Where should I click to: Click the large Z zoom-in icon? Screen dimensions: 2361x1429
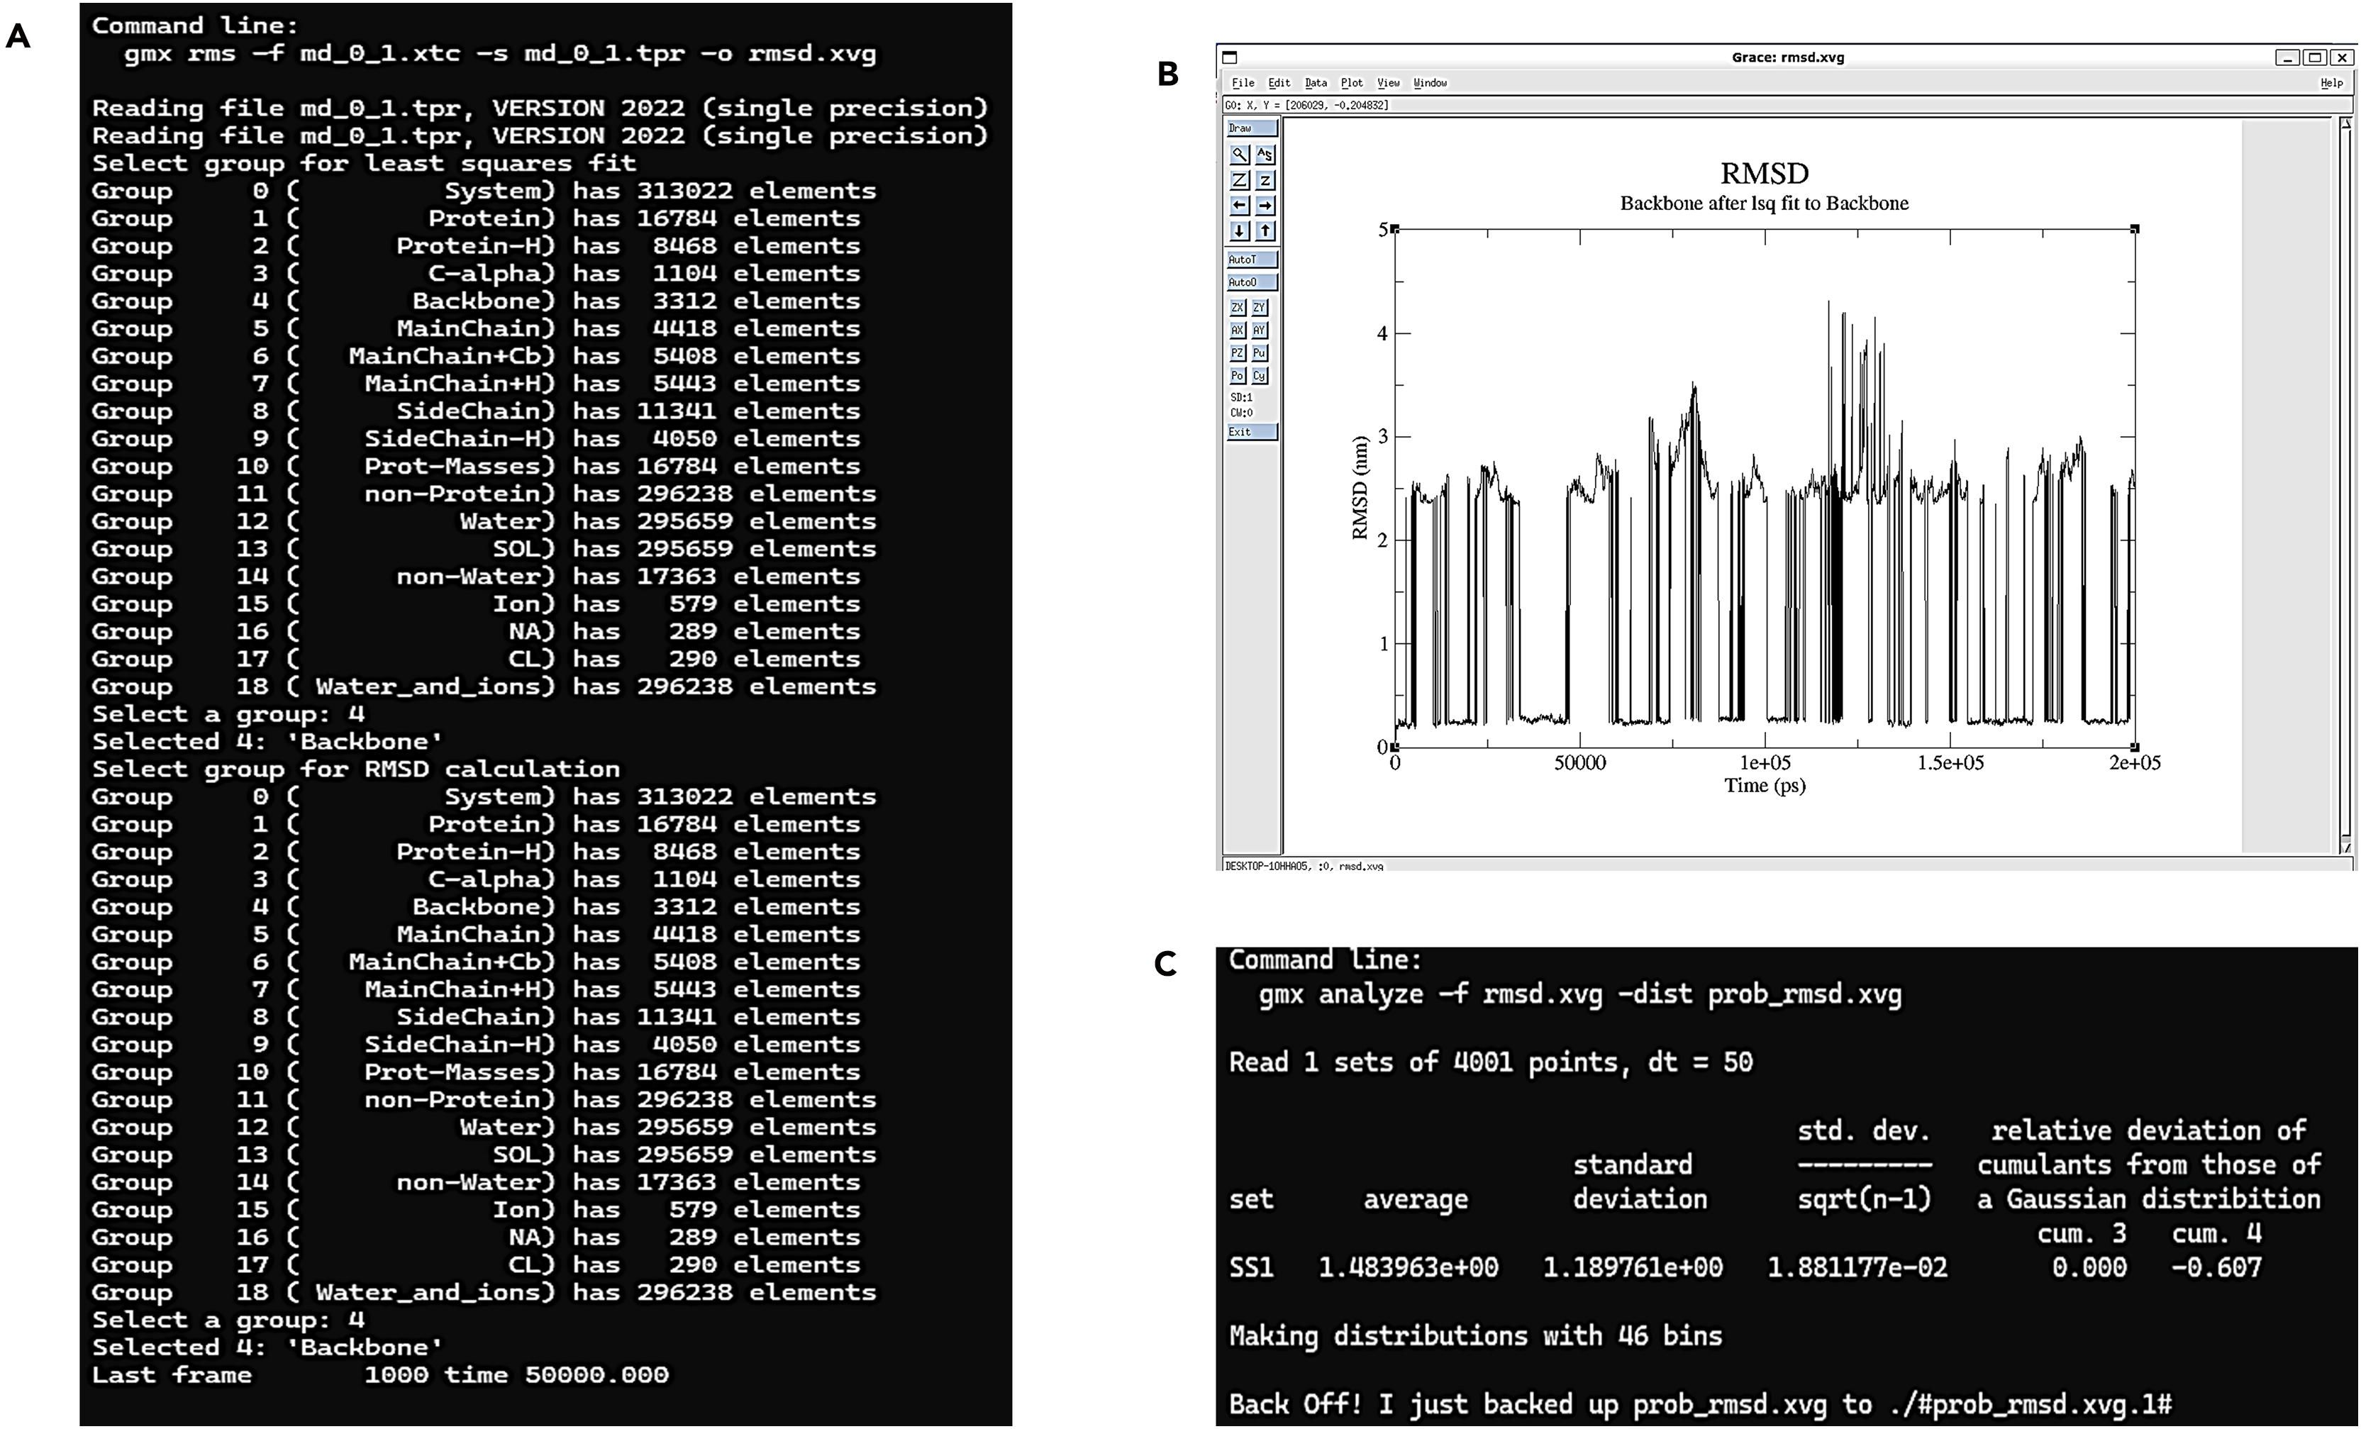click(x=1239, y=180)
